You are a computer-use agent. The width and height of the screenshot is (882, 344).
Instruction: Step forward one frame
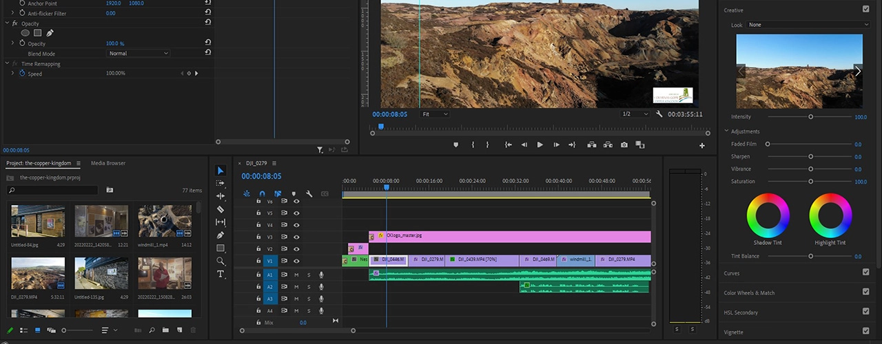556,144
